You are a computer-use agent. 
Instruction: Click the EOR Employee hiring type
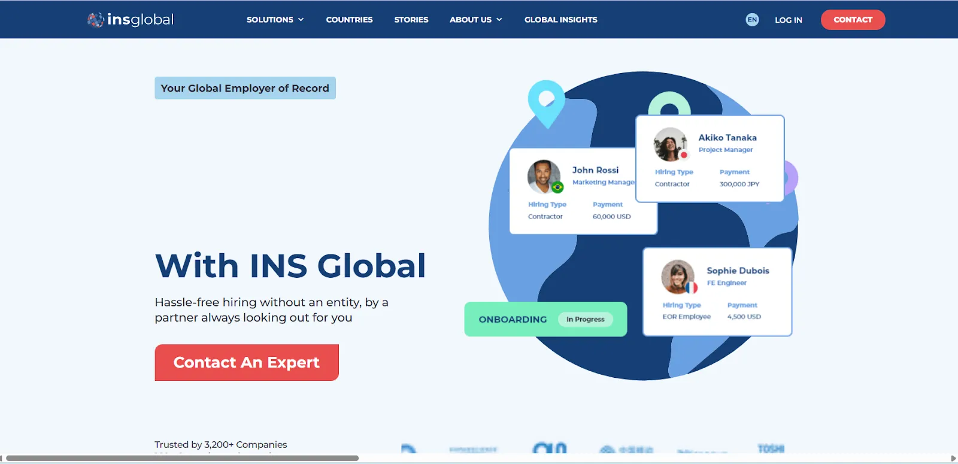pyautogui.click(x=686, y=317)
